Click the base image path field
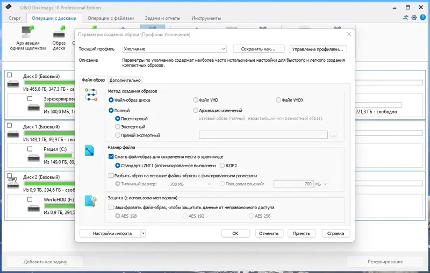 [x=263, y=134]
